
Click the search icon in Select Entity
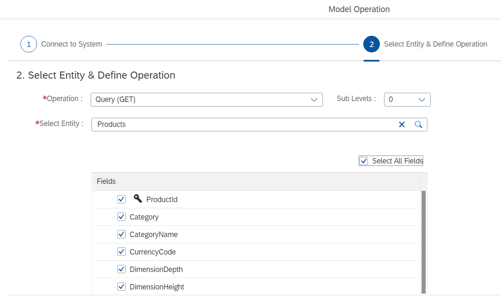(419, 124)
